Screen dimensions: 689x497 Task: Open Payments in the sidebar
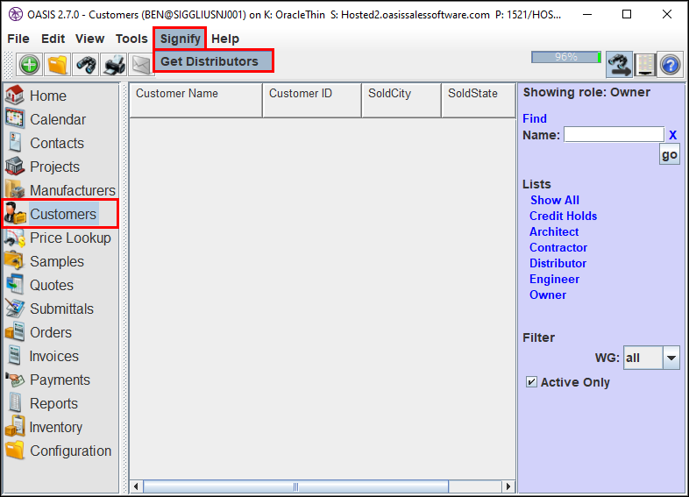coord(47,380)
